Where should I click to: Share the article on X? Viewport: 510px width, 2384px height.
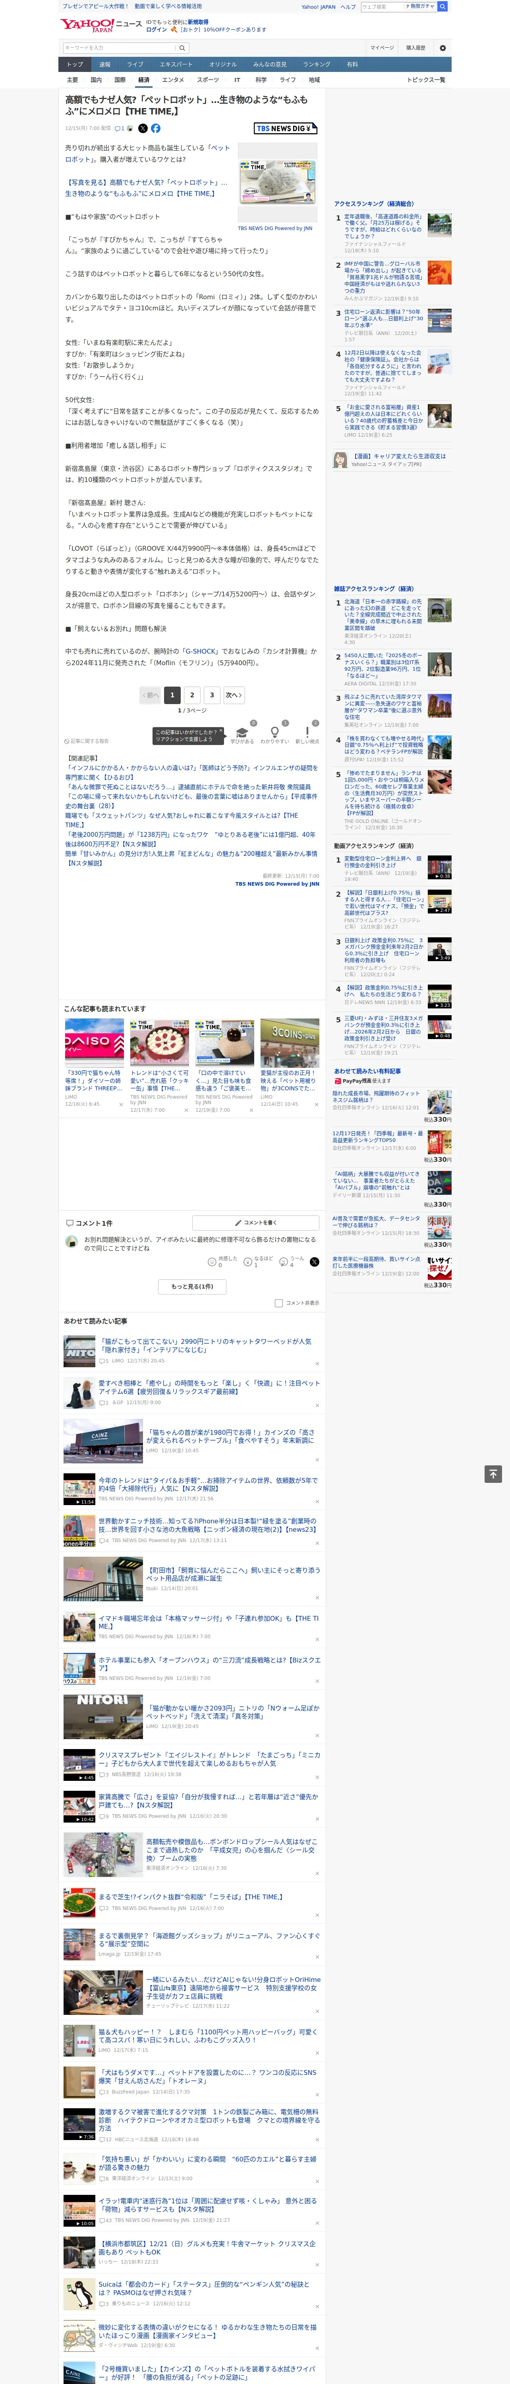(x=143, y=129)
